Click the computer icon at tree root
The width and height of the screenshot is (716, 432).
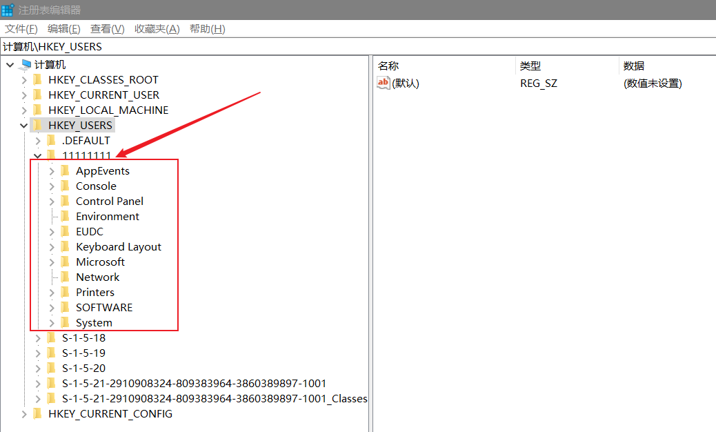coord(25,65)
